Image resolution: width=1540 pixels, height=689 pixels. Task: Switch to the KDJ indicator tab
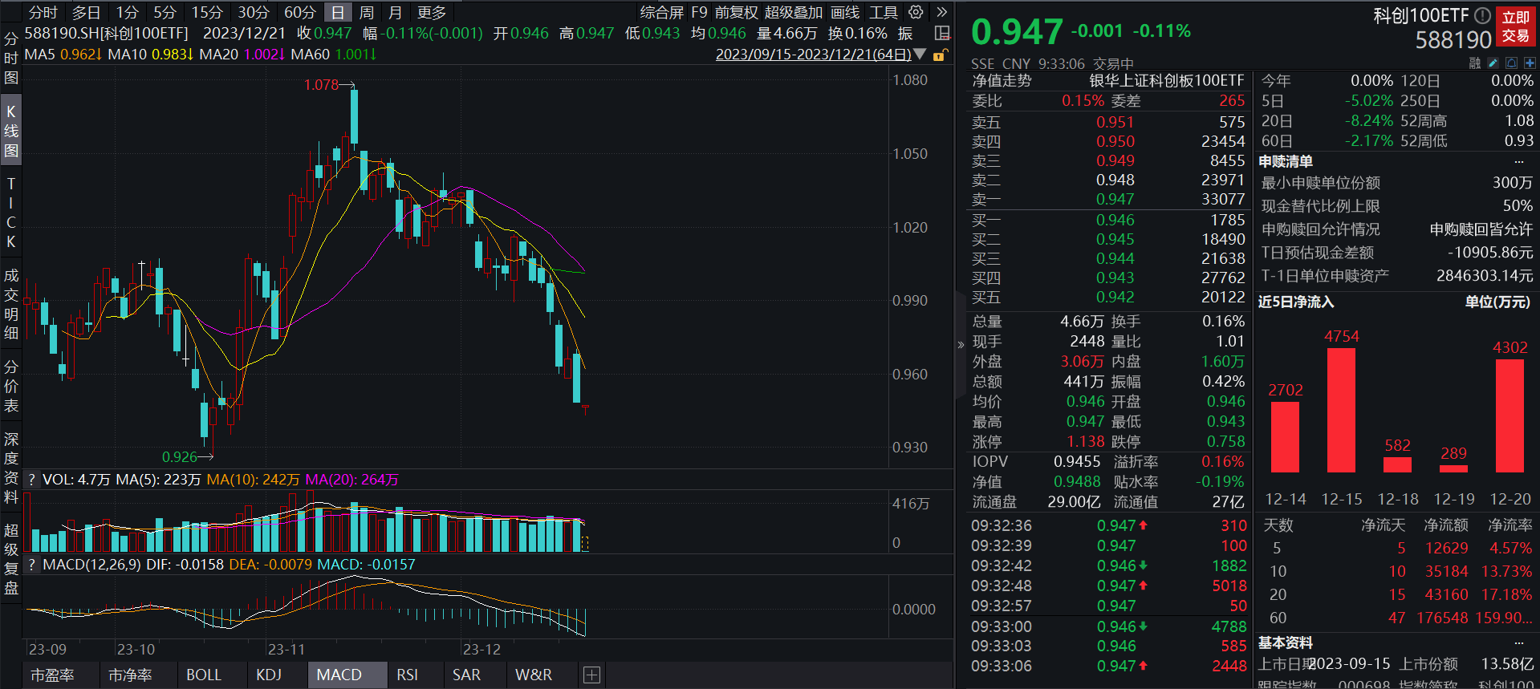269,675
